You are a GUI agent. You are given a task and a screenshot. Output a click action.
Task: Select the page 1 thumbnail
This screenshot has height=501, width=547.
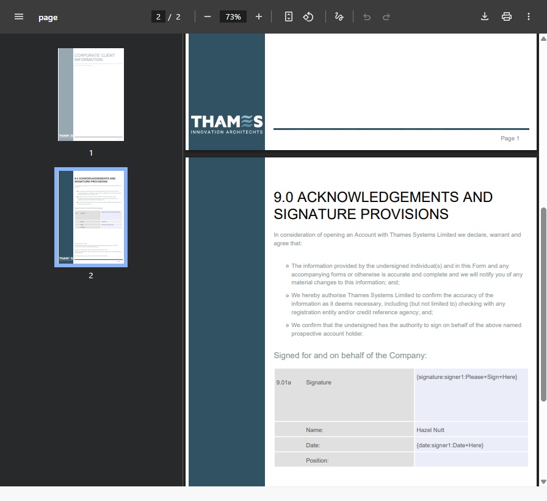click(x=90, y=94)
